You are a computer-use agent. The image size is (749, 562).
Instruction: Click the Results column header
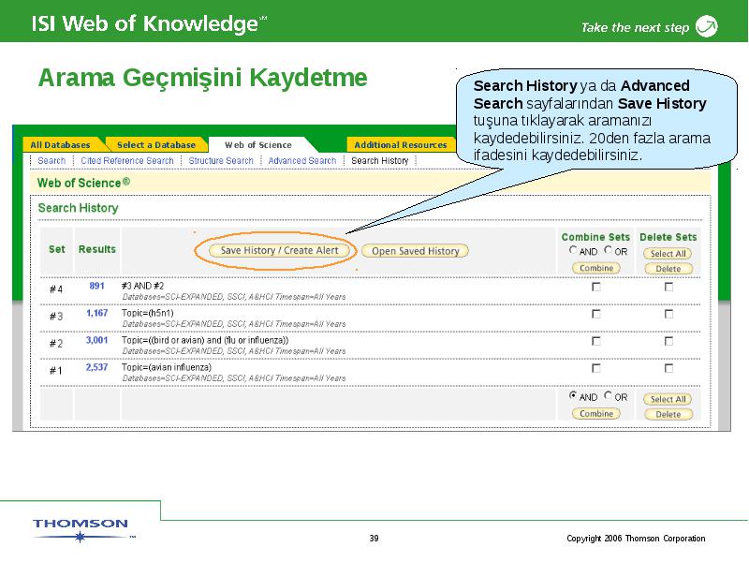(x=97, y=249)
